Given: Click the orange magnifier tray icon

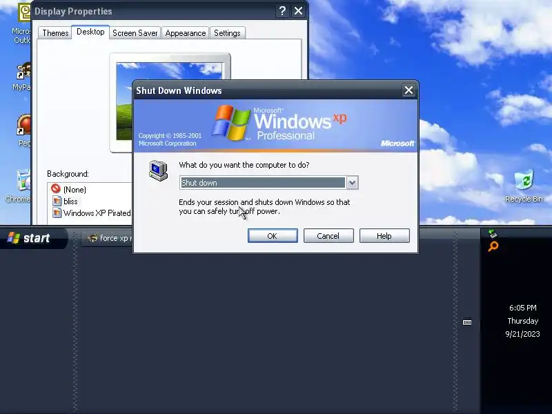Looking at the screenshot, I should click(x=493, y=246).
